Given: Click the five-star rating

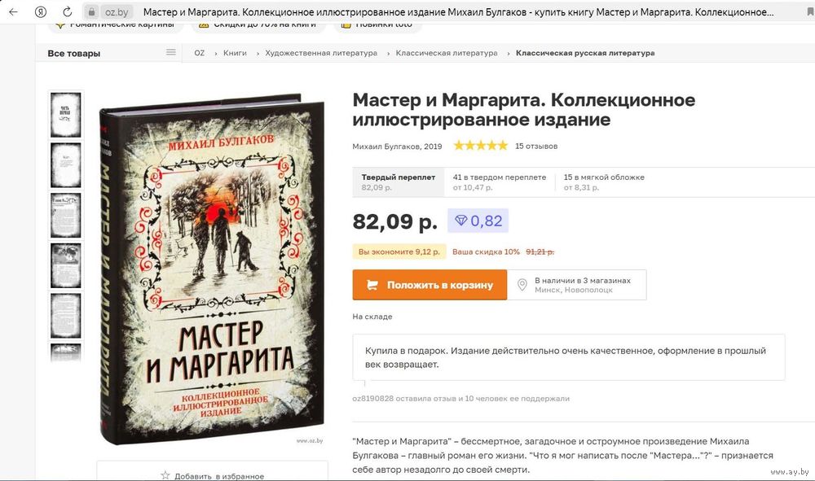Looking at the screenshot, I should [x=480, y=146].
